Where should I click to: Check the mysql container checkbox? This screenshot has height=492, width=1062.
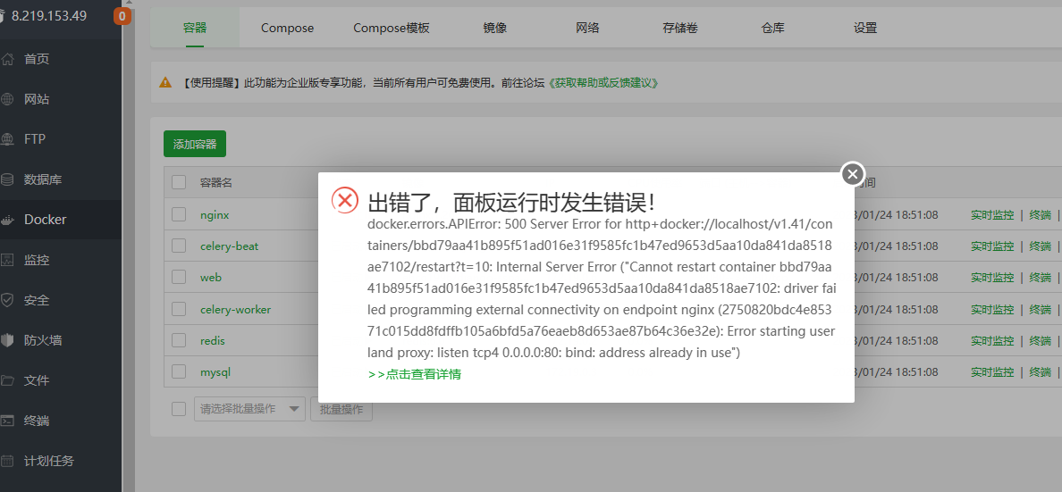(x=179, y=371)
